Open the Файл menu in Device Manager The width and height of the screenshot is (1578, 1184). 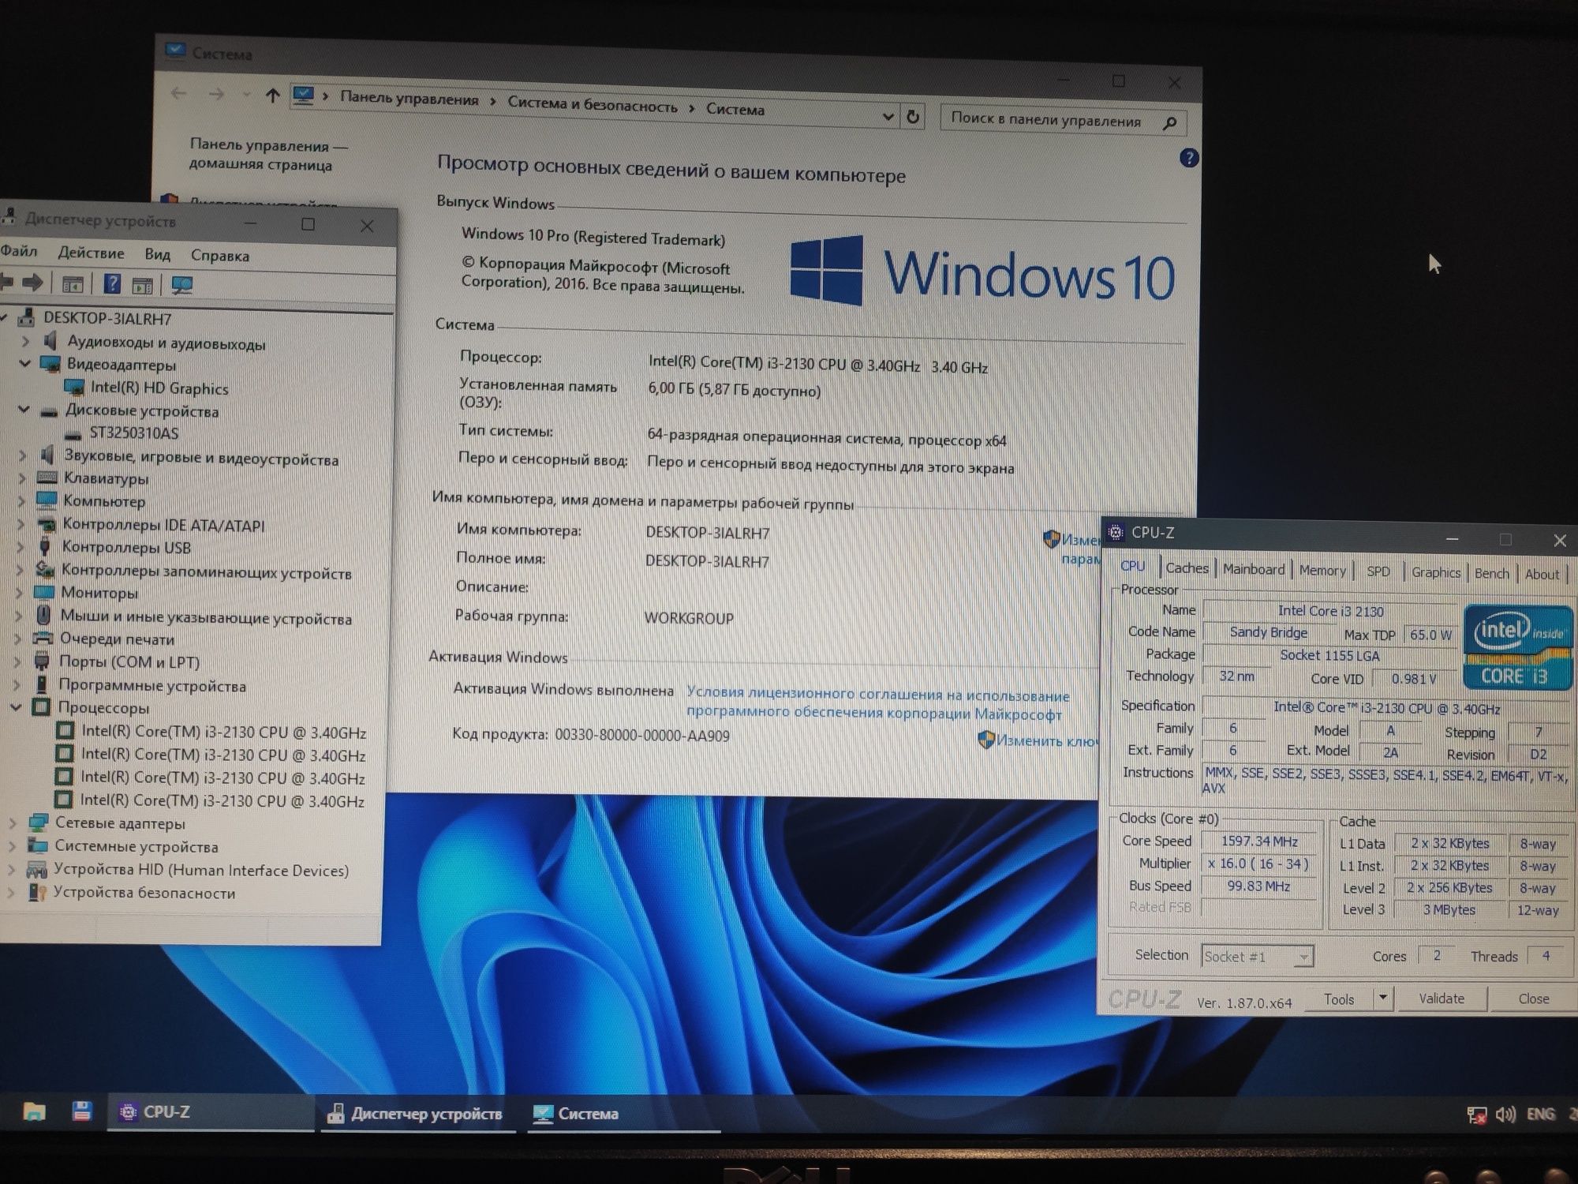19,251
